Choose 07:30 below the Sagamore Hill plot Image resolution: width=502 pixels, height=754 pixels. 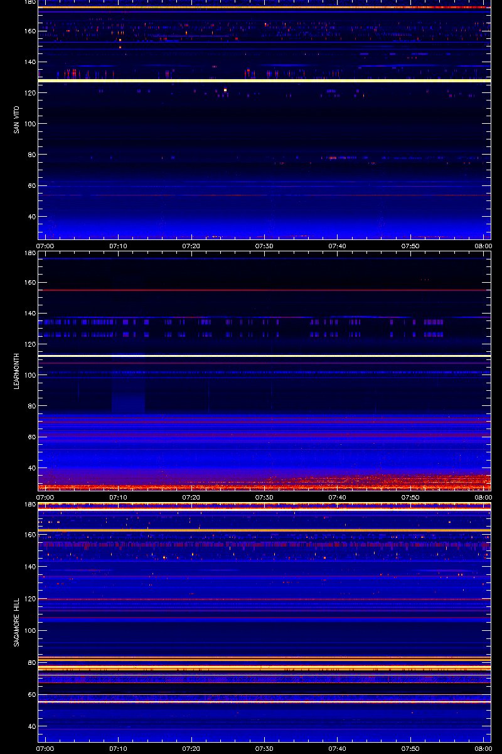coord(264,748)
